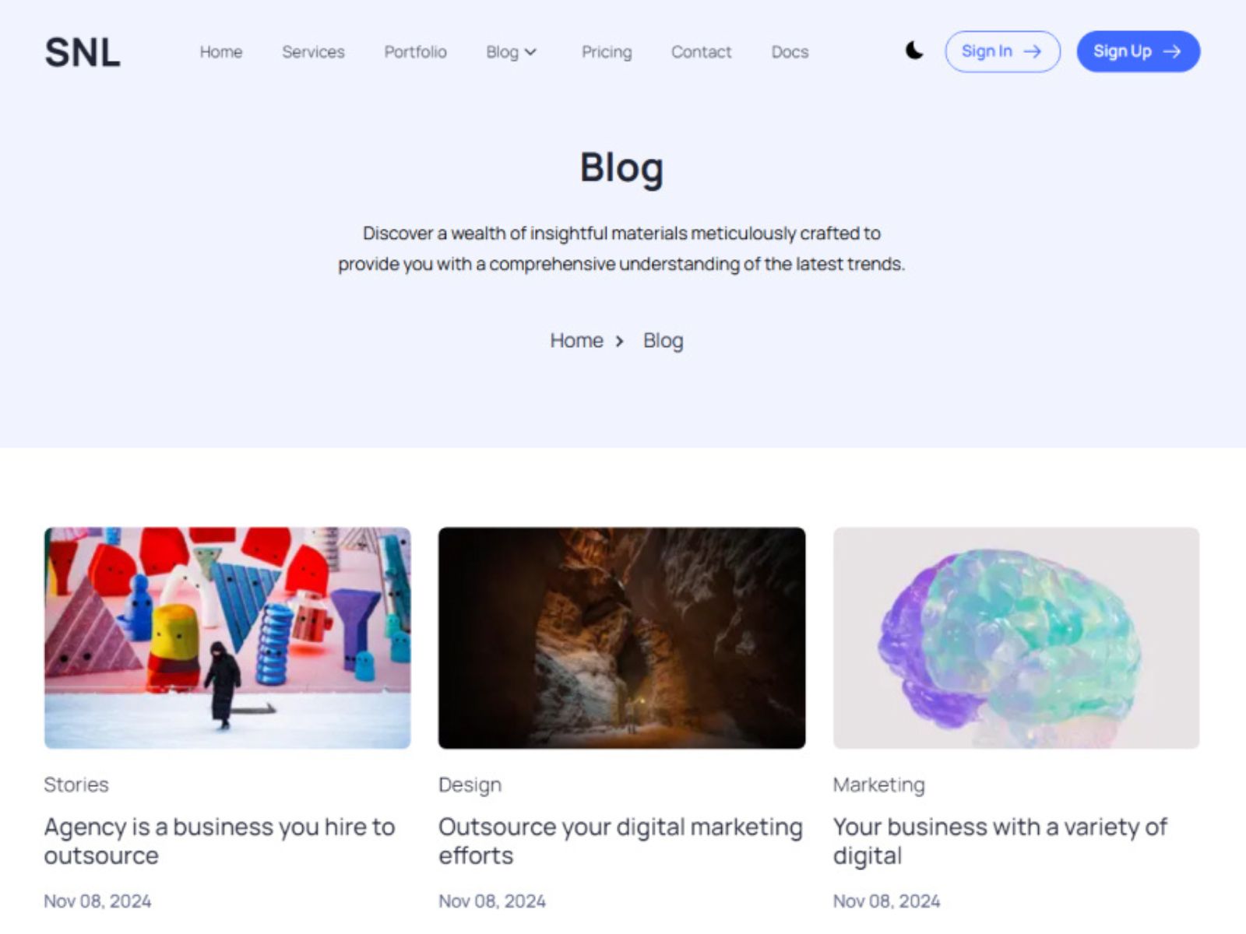Open the brain image post thumbnail
This screenshot has height=934, width=1246.
click(x=1016, y=638)
